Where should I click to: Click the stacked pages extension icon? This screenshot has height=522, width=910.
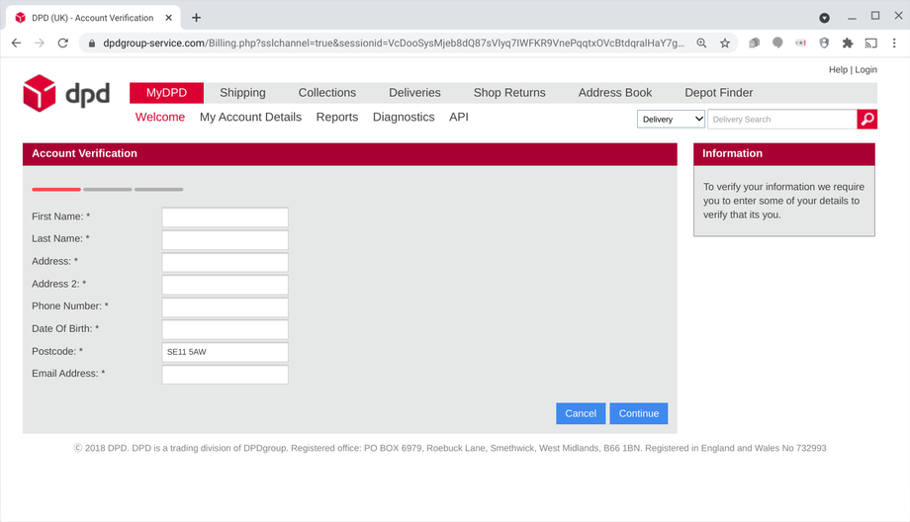(755, 43)
